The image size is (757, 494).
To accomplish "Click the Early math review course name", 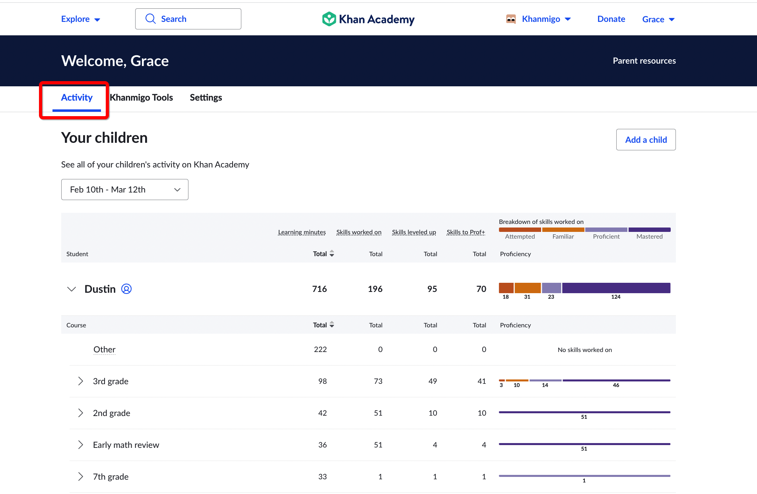I will 126,445.
